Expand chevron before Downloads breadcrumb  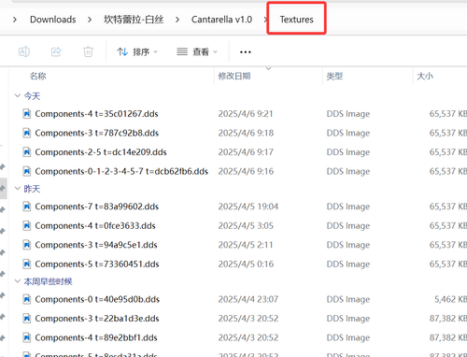[x=15, y=20]
